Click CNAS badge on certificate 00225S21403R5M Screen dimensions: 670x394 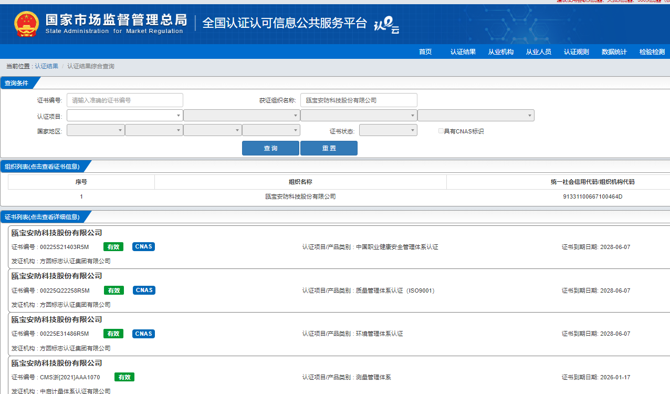(143, 247)
